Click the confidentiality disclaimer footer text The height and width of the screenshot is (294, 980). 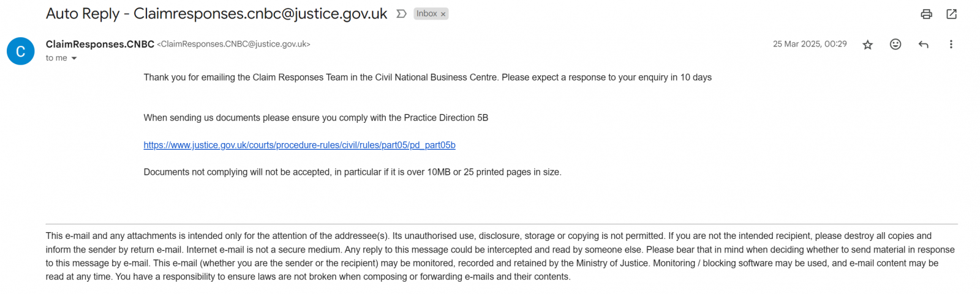(501, 256)
